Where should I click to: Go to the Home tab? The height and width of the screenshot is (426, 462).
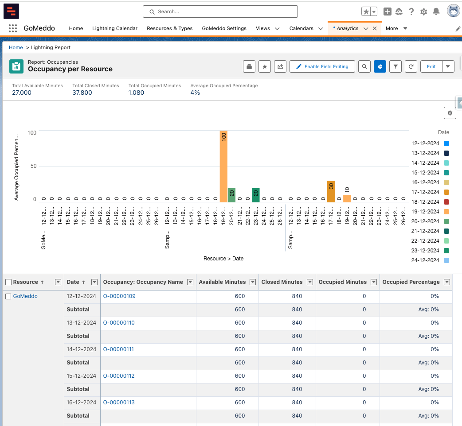[x=76, y=28]
